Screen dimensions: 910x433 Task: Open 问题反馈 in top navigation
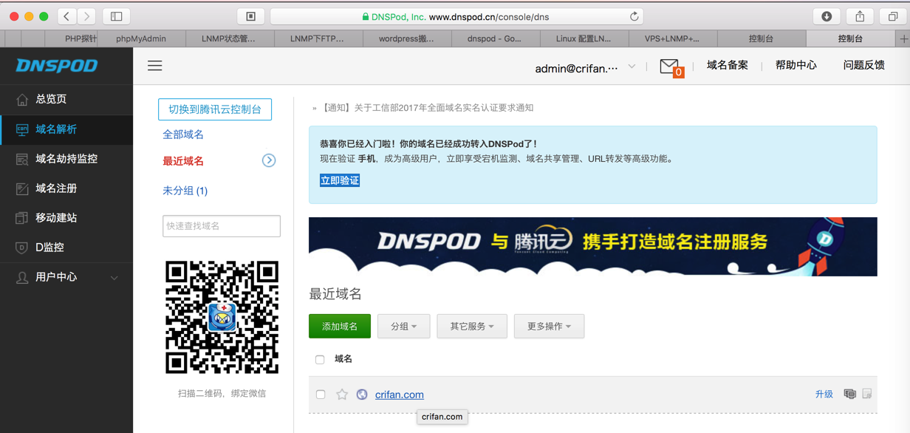pos(864,65)
